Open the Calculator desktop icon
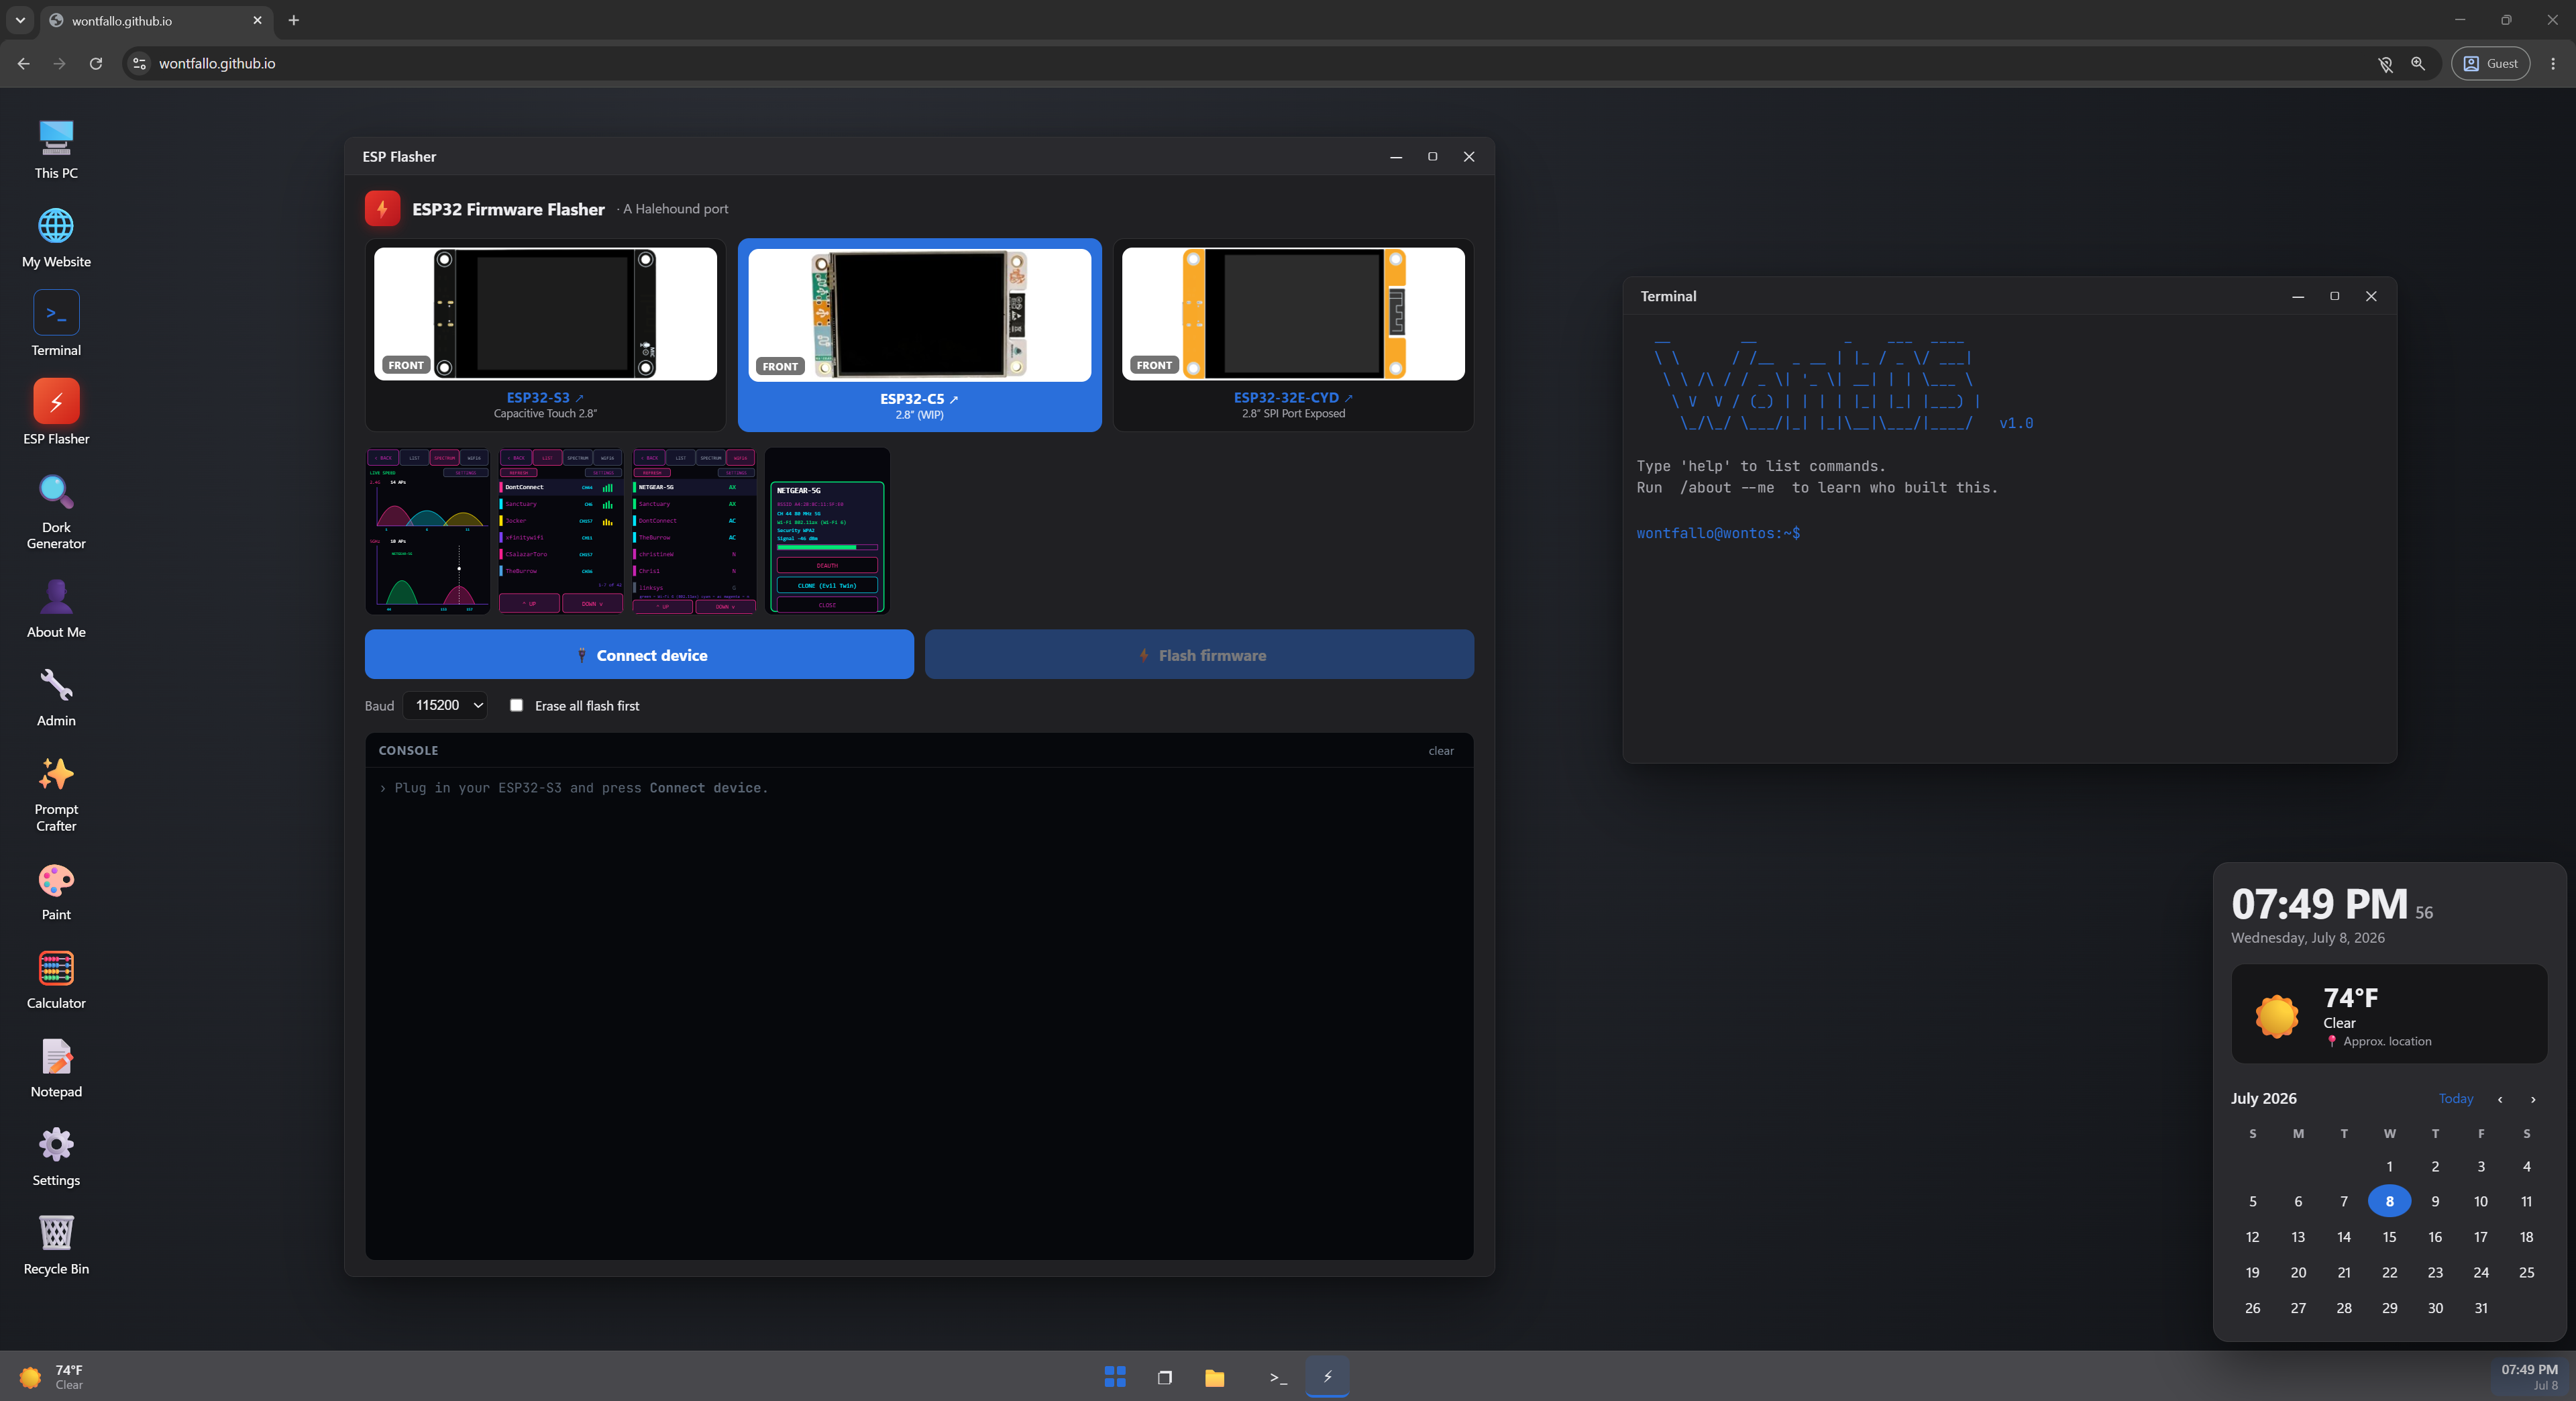 coord(56,979)
